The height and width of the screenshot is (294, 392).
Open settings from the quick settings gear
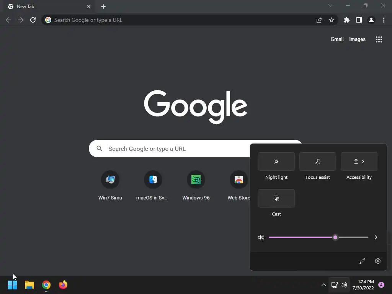[378, 261]
